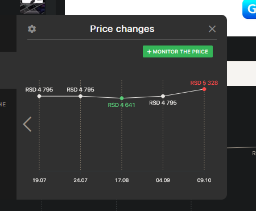Viewport: 256px width, 211px height.
Task: Click the green RSD 4 641 price label
Action: [121, 105]
